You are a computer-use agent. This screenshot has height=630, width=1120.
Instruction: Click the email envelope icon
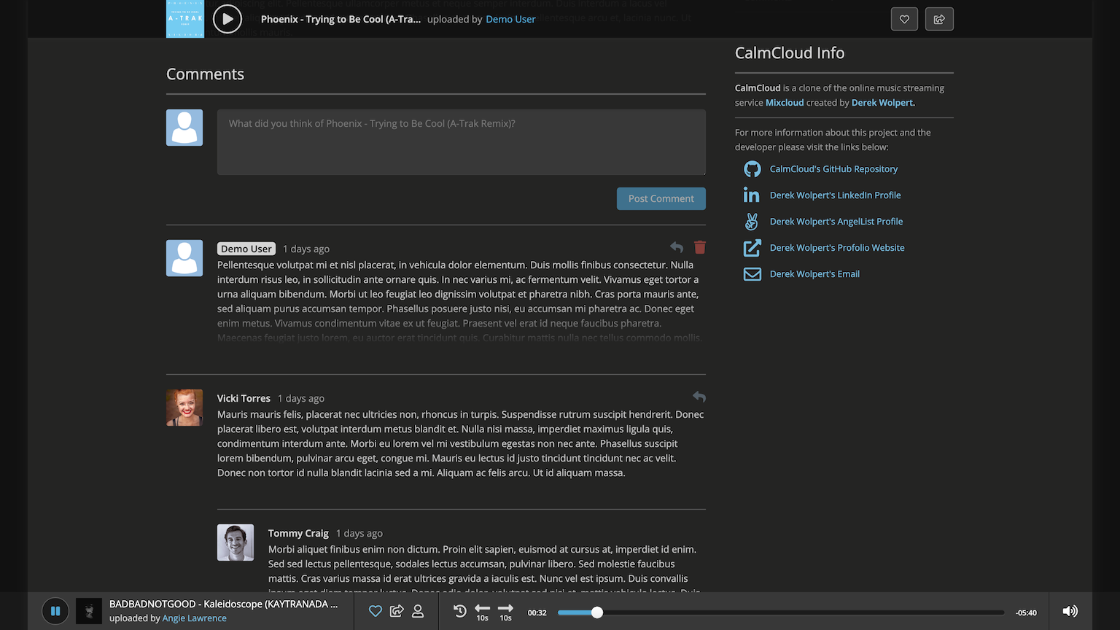coord(752,274)
